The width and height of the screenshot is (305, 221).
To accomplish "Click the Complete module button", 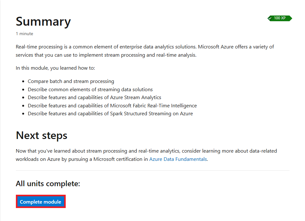I will [40, 202].
